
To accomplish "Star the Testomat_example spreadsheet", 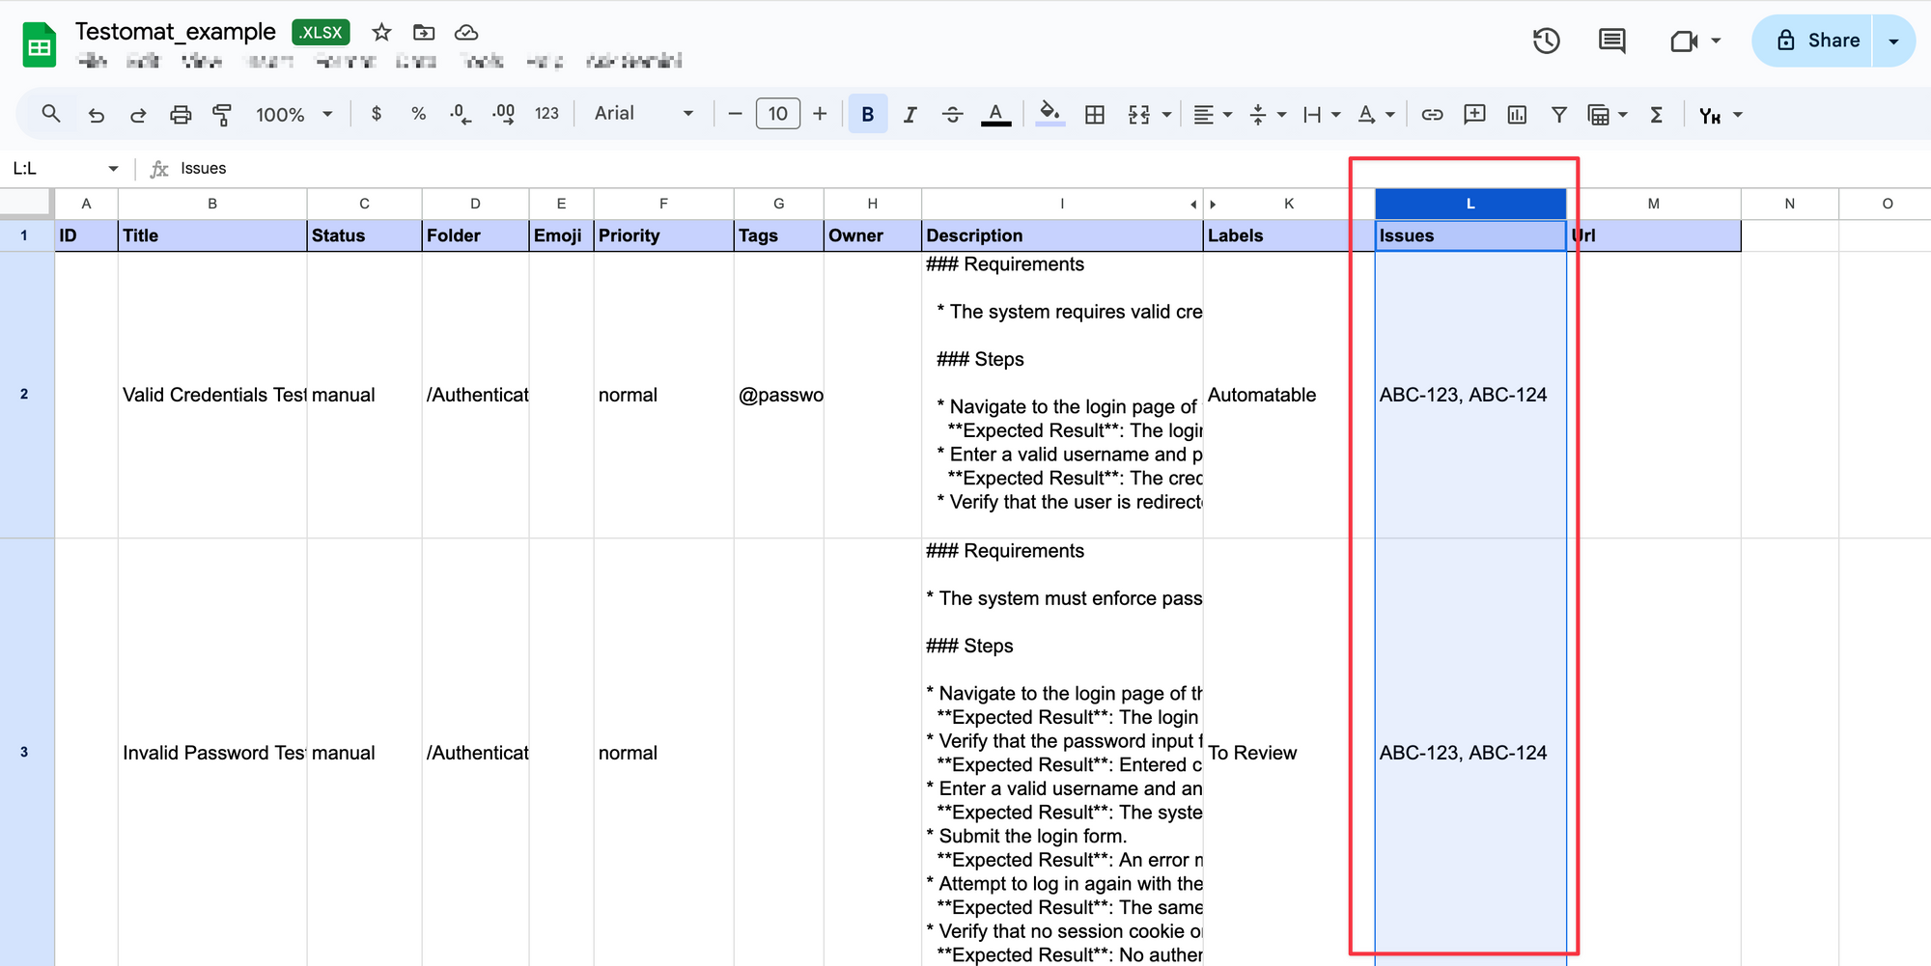I will tap(380, 32).
